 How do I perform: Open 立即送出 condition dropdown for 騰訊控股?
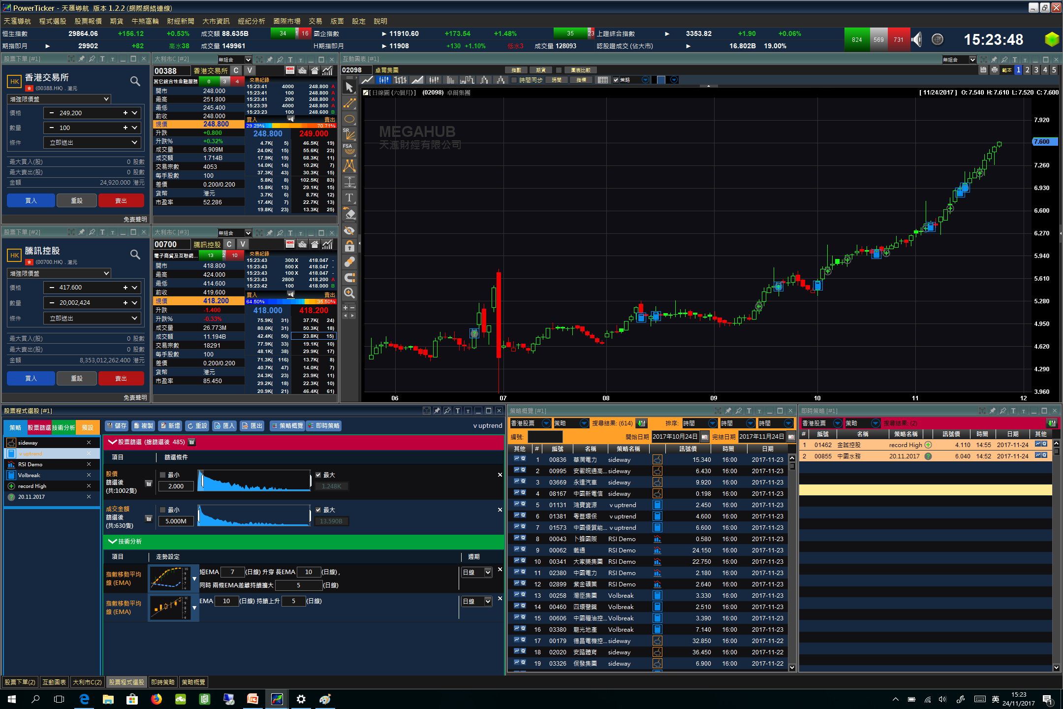(93, 318)
